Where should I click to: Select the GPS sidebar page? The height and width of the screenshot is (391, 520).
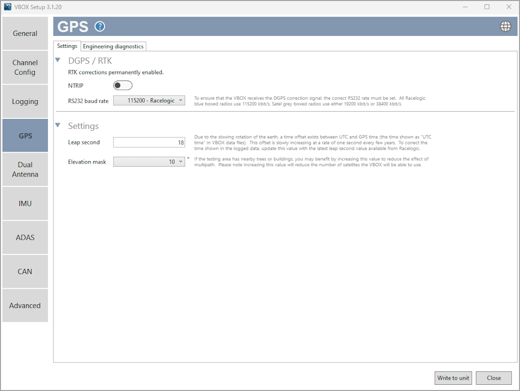25,136
